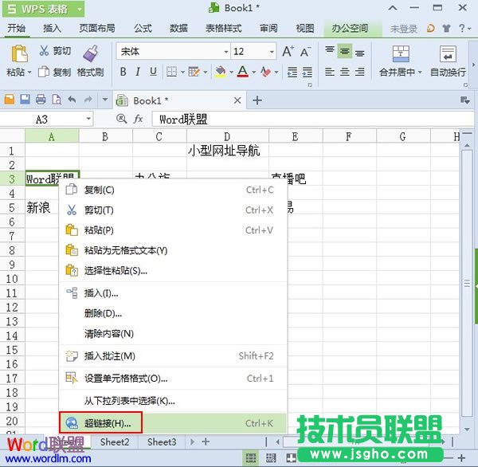This screenshot has width=478, height=467.
Task: Click the formula bar input field
Action: [312, 119]
